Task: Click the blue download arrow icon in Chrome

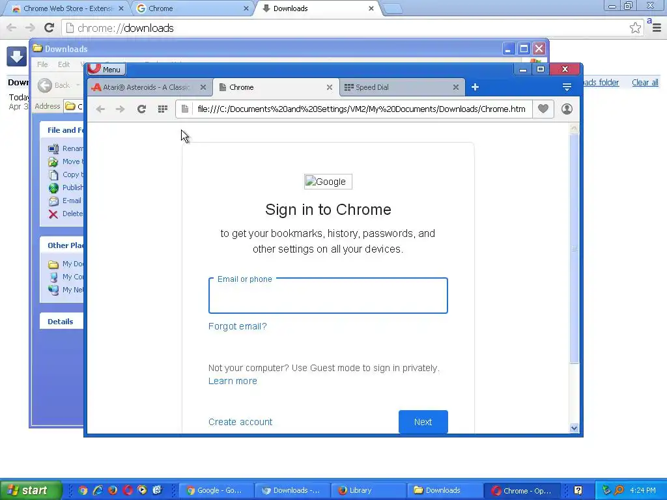Action: coord(16,56)
